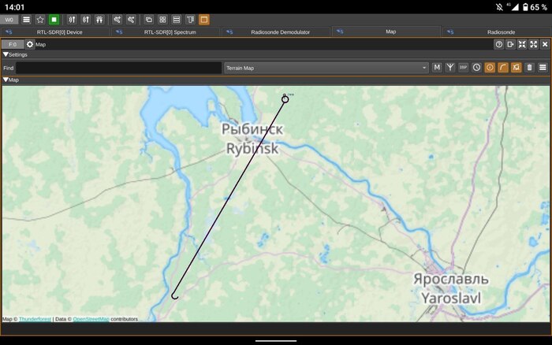This screenshot has width=552, height=345.
Task: Delete all map items with the trash icon
Action: (x=529, y=68)
